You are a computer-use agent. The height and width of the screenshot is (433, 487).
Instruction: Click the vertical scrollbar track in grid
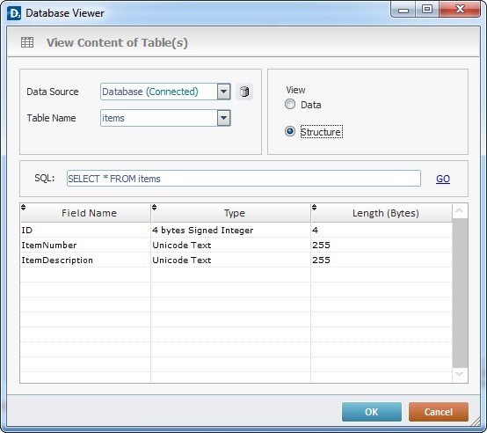click(x=460, y=293)
